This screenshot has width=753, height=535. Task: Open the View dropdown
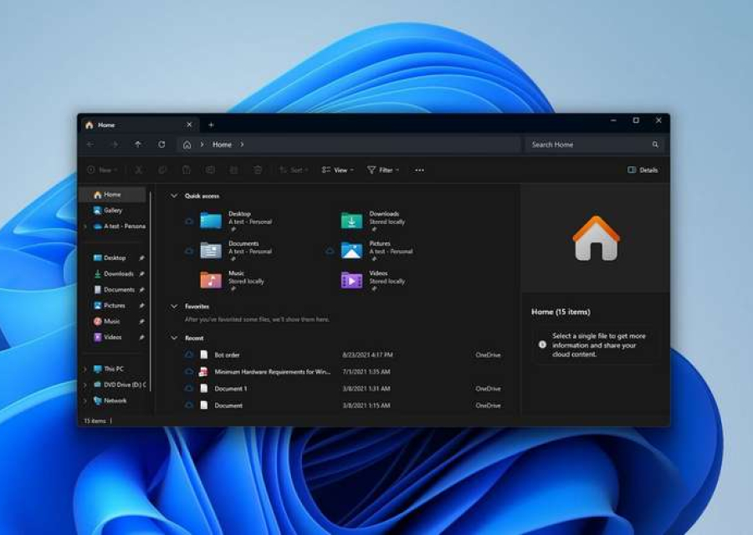click(x=338, y=170)
